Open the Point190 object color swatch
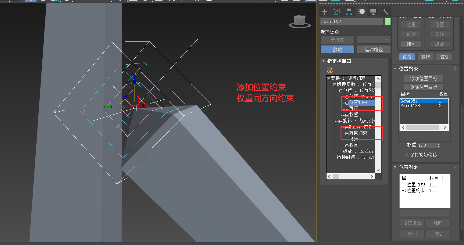This screenshot has height=245, width=464. [388, 22]
